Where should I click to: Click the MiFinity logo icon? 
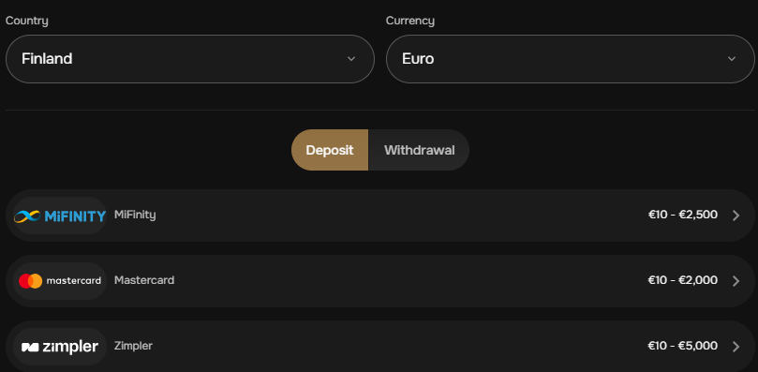[60, 216]
